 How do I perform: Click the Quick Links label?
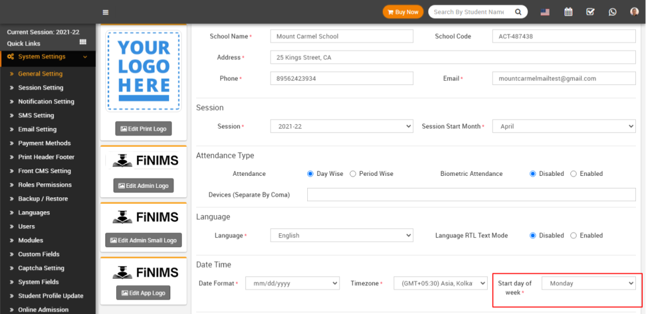click(23, 44)
